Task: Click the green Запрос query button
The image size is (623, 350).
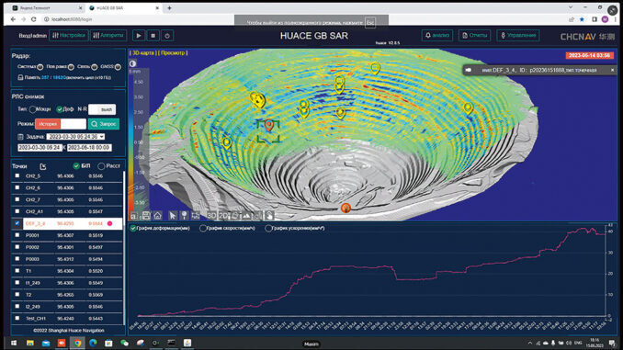Action: tap(104, 124)
